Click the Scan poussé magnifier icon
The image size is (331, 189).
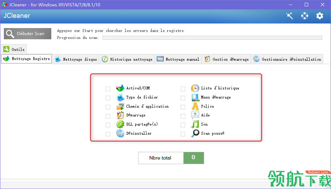point(195,133)
